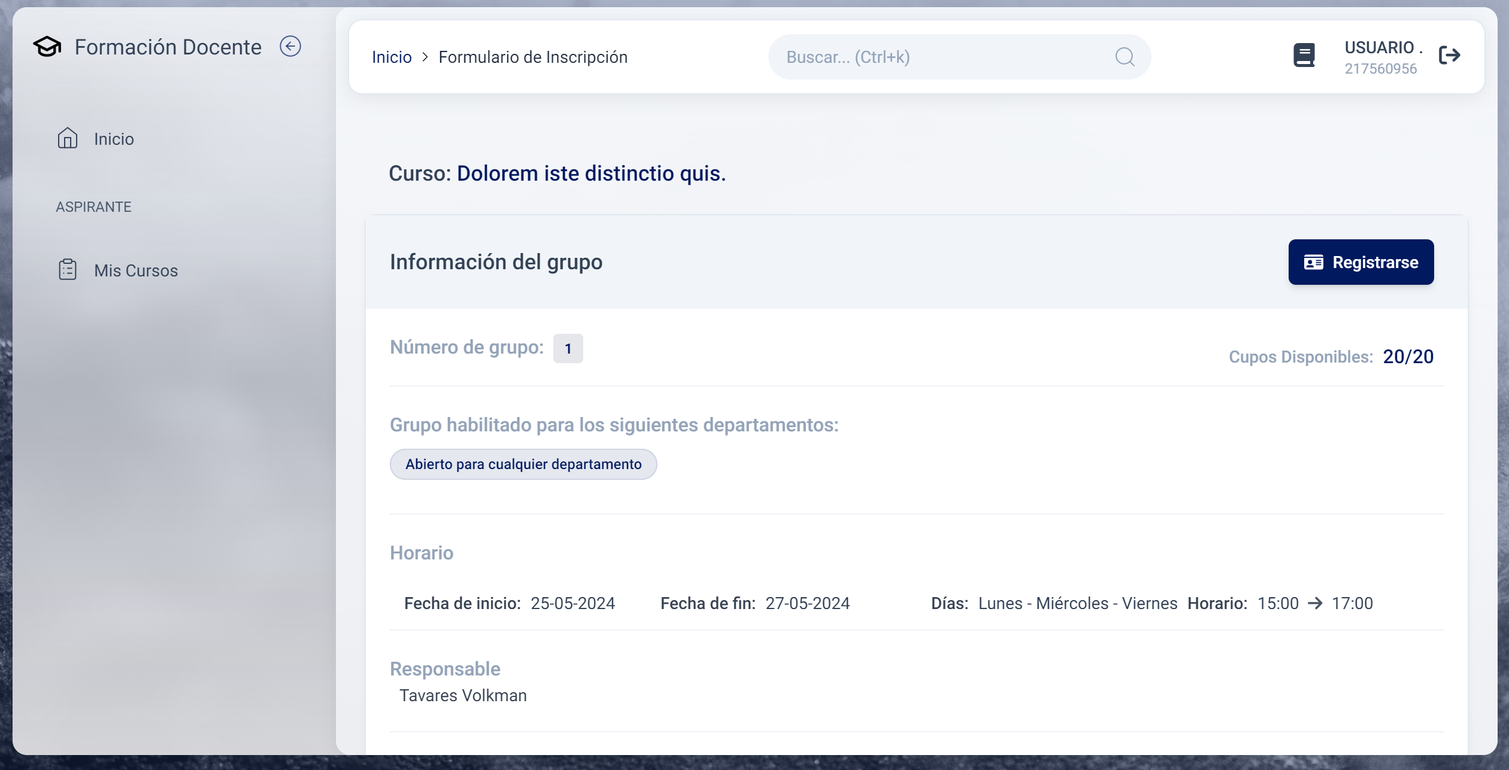Click the group number 1 badge
The width and height of the screenshot is (1509, 770).
568,348
